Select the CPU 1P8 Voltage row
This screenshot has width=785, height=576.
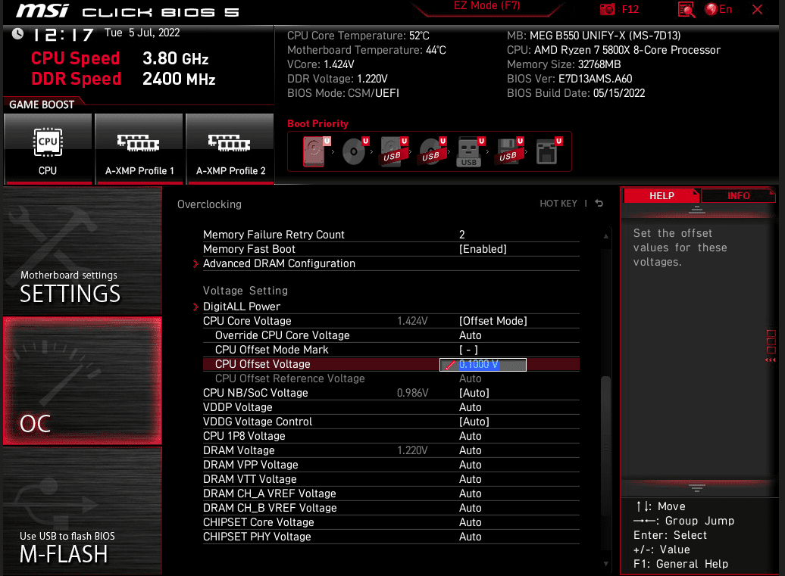[391, 436]
